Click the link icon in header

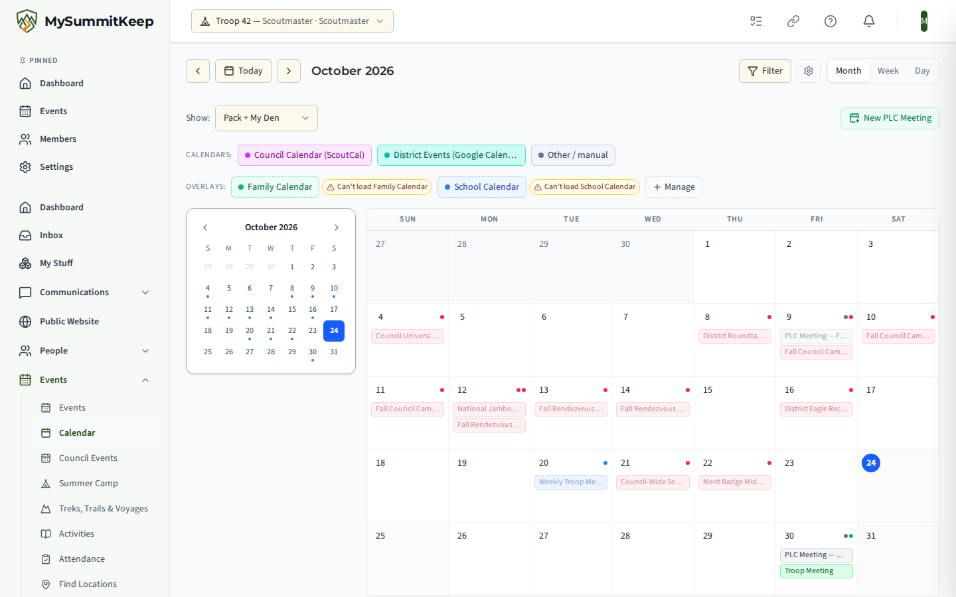(793, 21)
